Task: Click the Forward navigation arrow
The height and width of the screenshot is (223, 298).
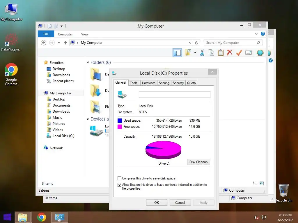Action: click(52, 43)
